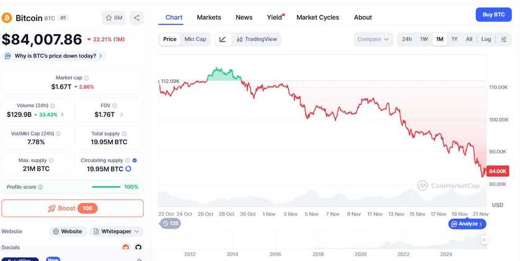Open the Compare dropdown
Viewport: 520px width, 261px height.
click(374, 40)
